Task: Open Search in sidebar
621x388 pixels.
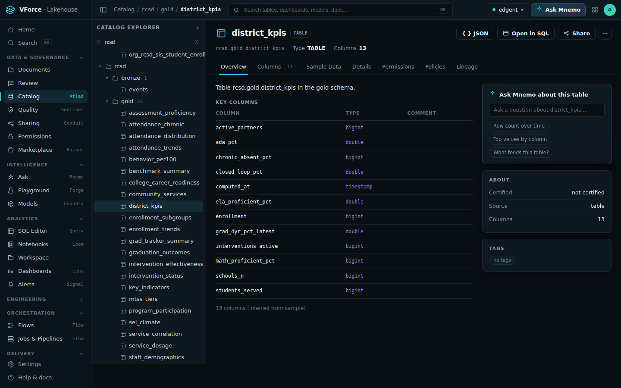Action: pos(46,43)
